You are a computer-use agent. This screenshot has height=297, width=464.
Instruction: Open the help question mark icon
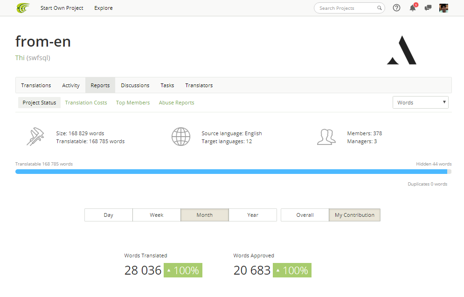[x=396, y=8]
